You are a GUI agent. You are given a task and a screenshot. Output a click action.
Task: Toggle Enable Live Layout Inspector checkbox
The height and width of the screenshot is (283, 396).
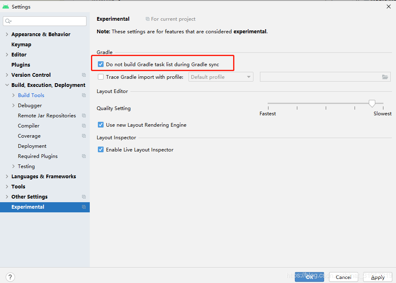tap(100, 149)
